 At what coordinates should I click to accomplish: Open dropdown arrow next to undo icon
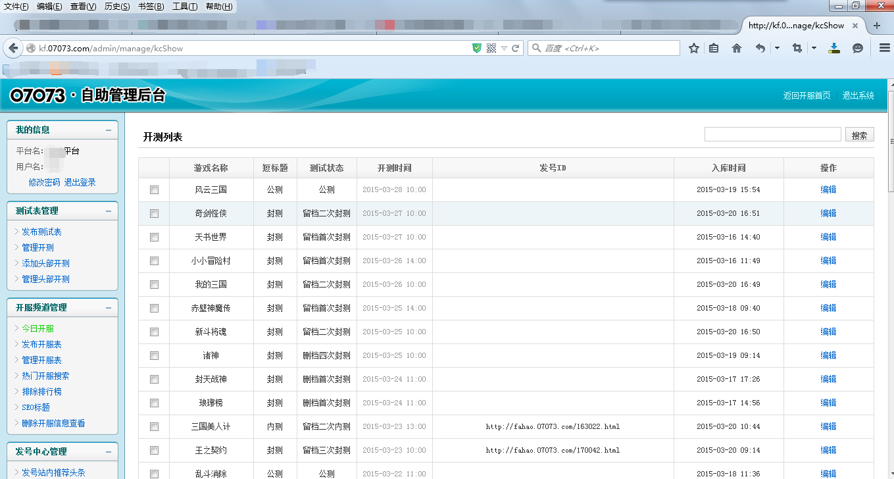click(x=777, y=48)
